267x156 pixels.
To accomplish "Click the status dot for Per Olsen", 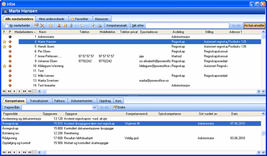I will pos(10,51).
